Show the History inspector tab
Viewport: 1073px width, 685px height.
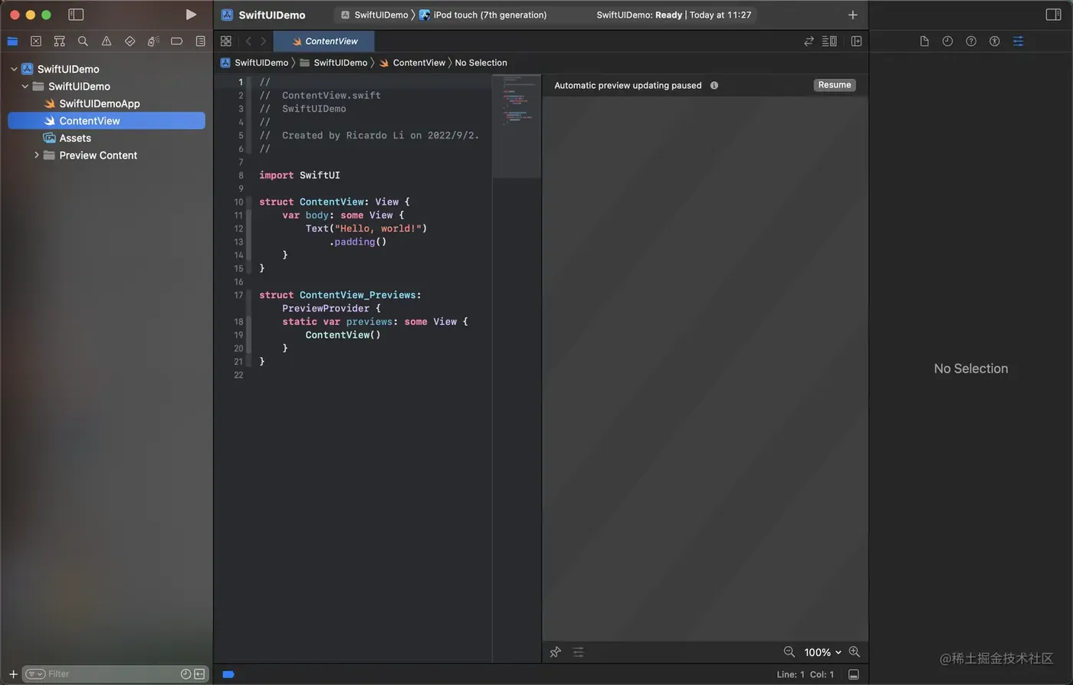click(x=947, y=41)
